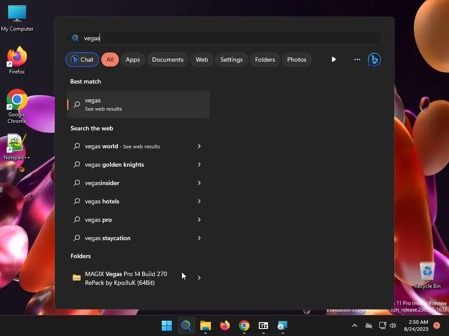This screenshot has height=336, width=449.
Task: Open the three-dot options menu
Action: point(357,59)
